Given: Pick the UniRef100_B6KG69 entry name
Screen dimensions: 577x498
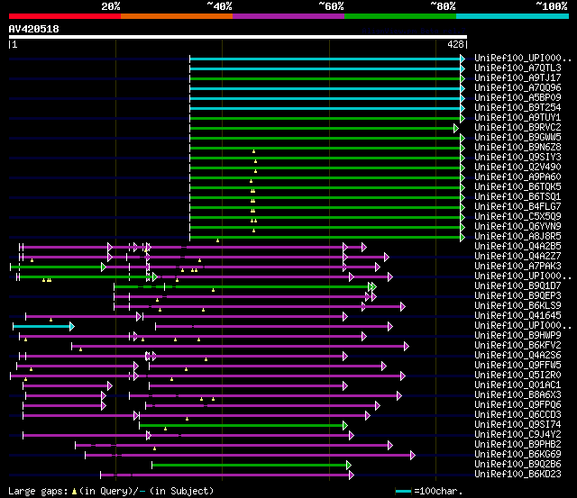Looking at the screenshot, I should (517, 455).
